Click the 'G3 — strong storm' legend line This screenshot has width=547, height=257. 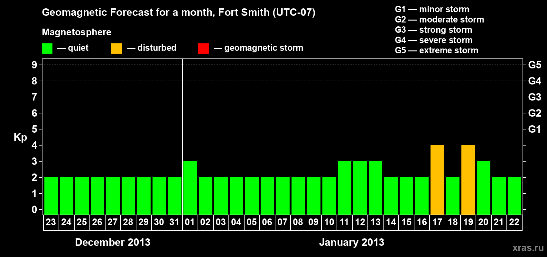pyautogui.click(x=433, y=30)
